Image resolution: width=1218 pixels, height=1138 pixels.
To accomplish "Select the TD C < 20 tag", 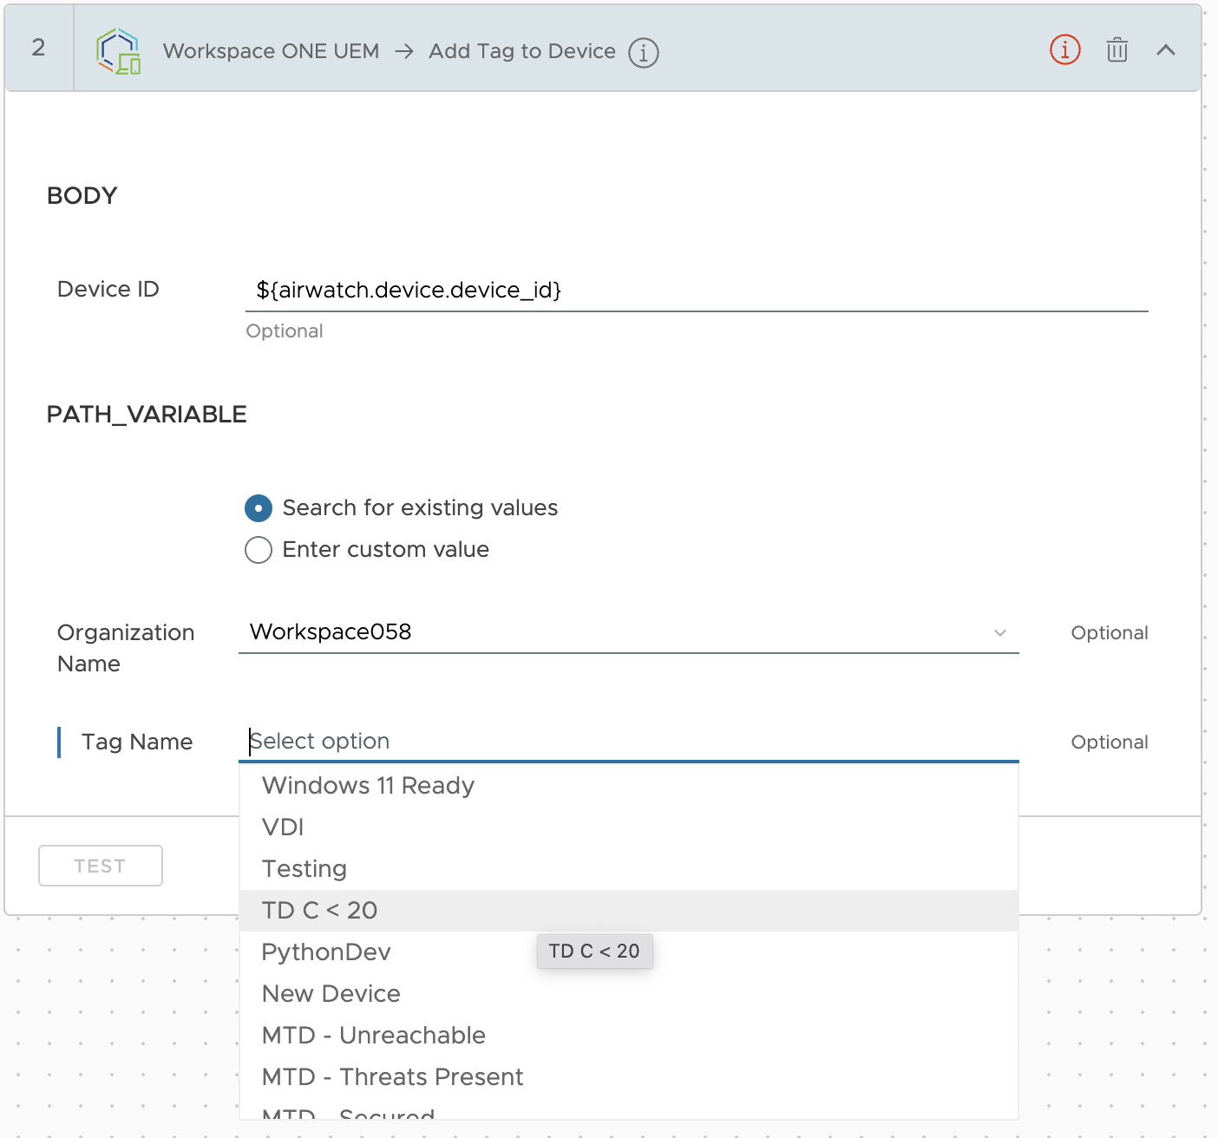I will coord(319,910).
